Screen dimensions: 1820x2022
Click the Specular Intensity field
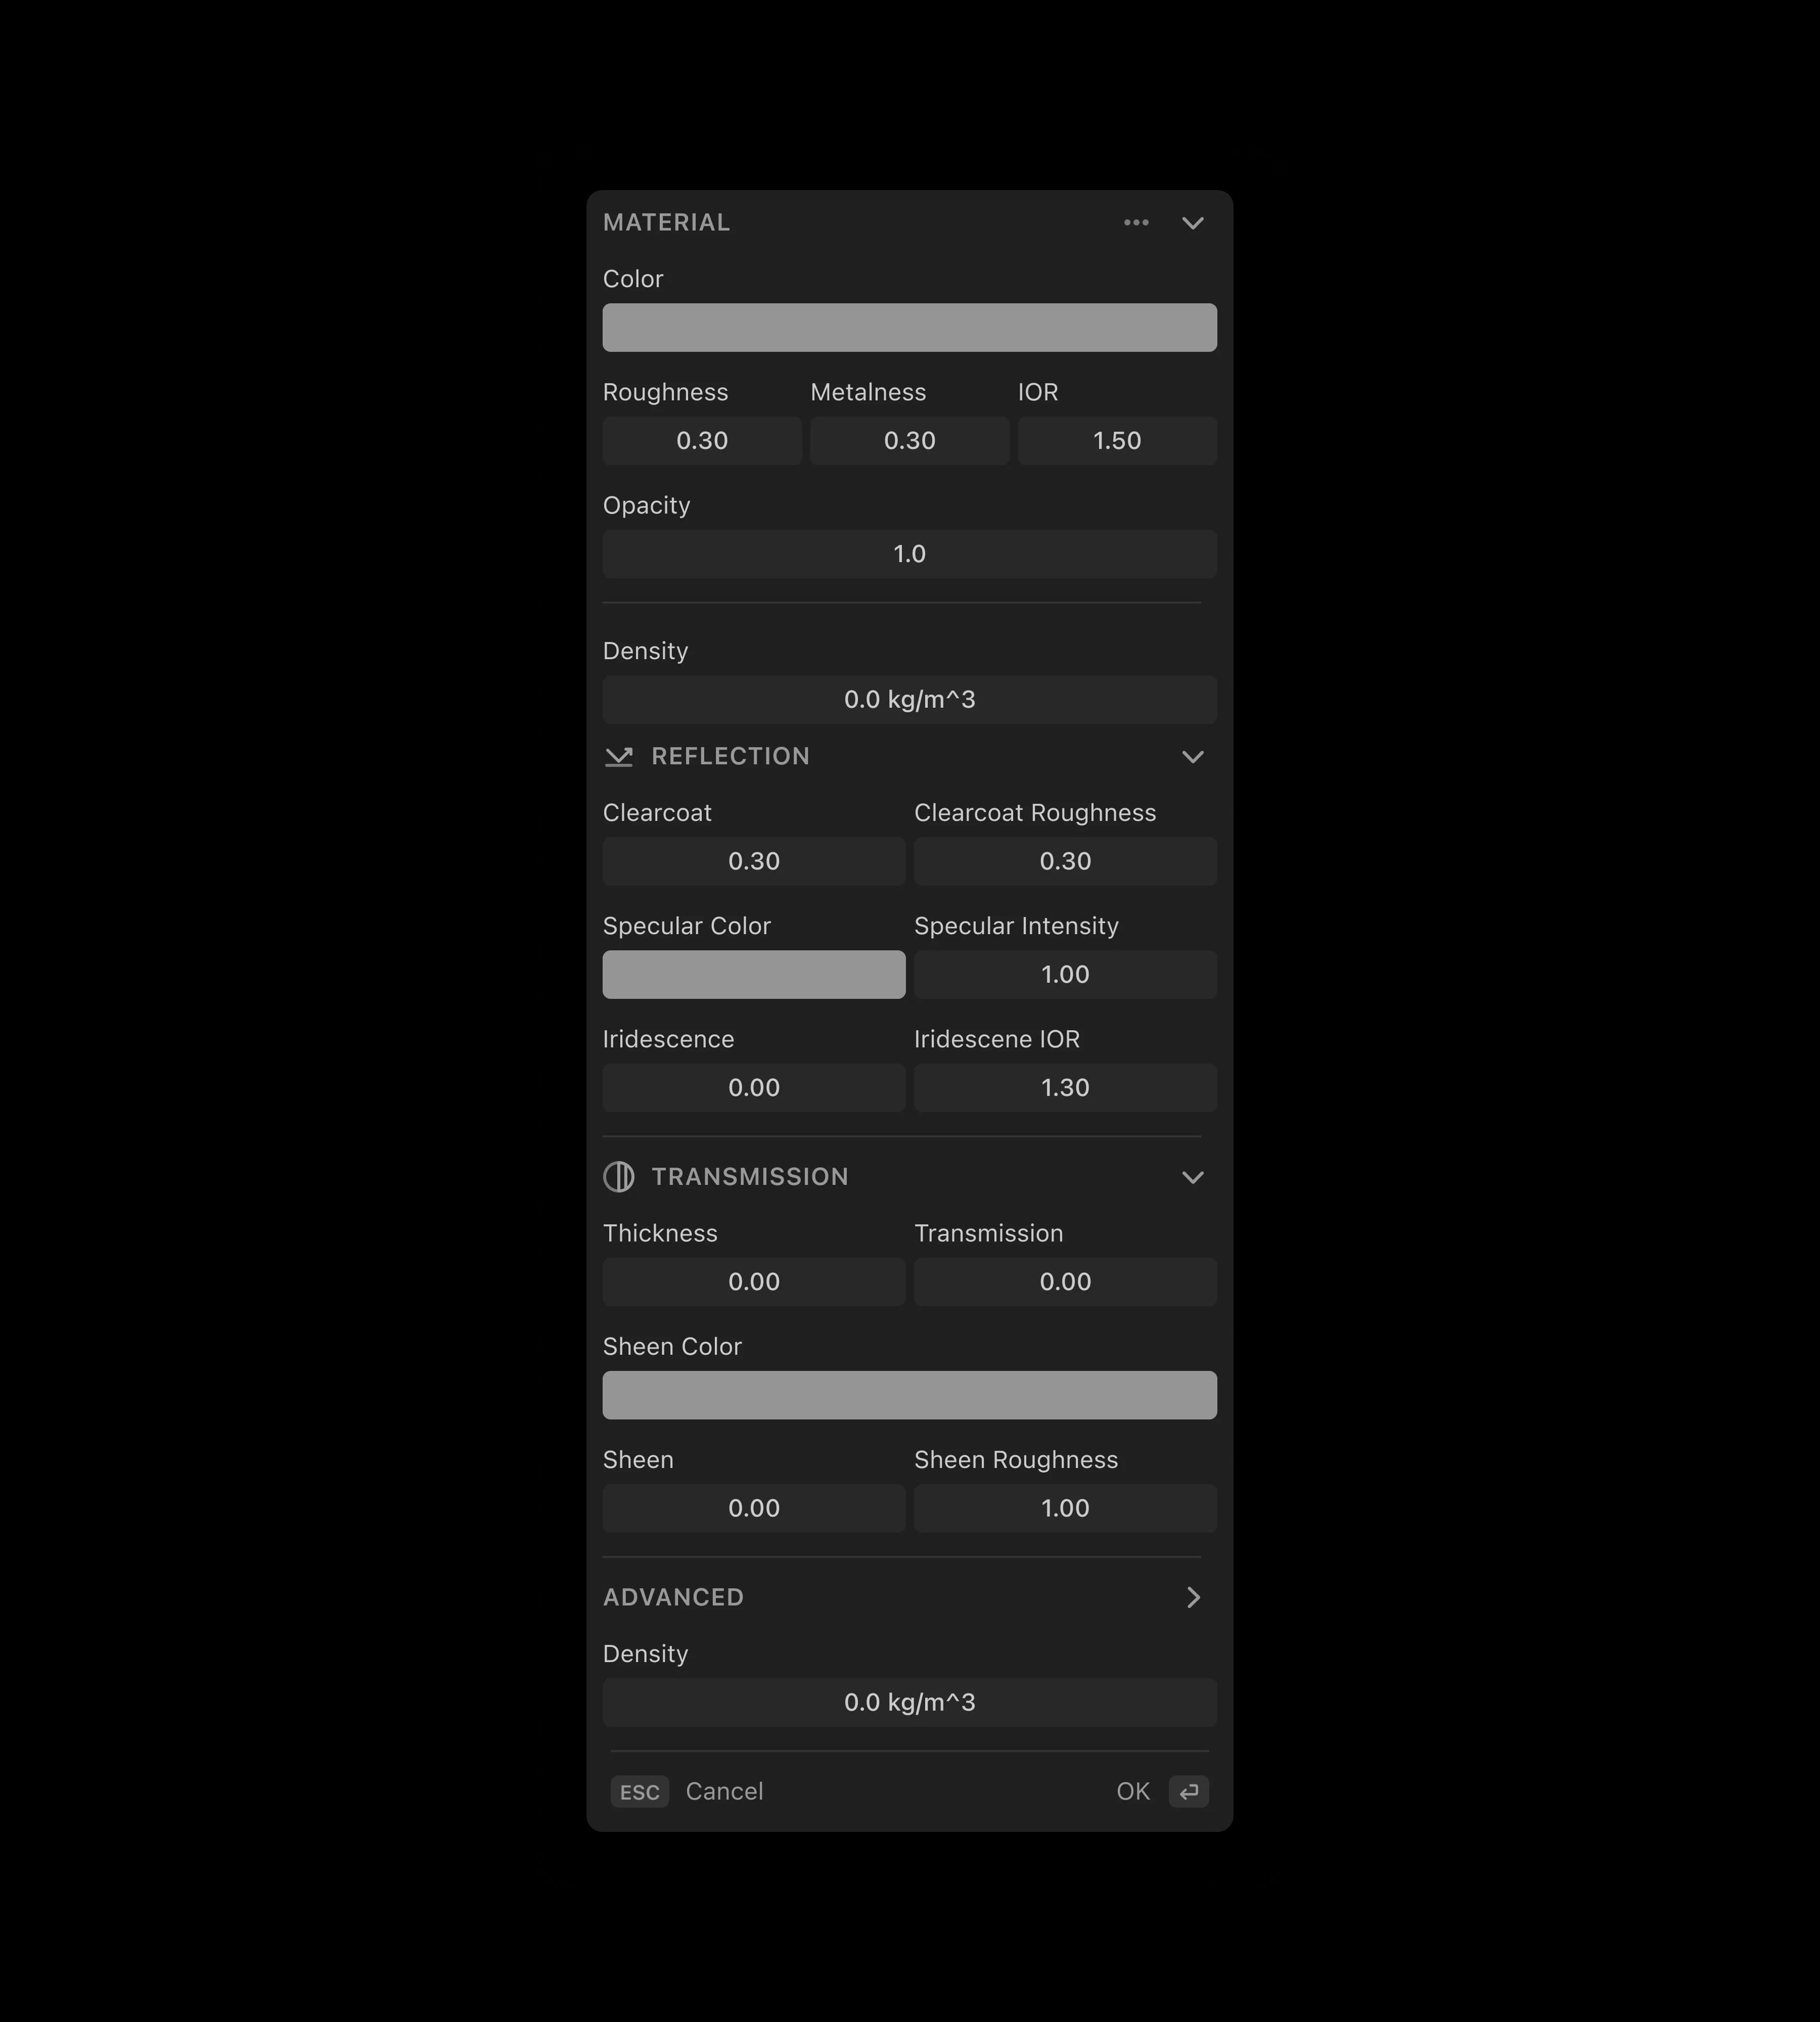coord(1065,975)
